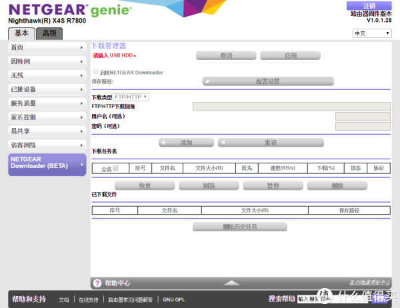This screenshot has width=400, height=308.
Task: Tick the 全选 select-all checkbox
Action: click(115, 168)
